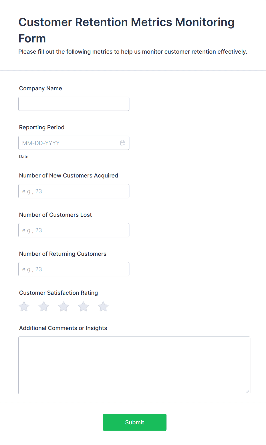Click the New Customers Acquired number field
This screenshot has width=266, height=445.
(74, 191)
